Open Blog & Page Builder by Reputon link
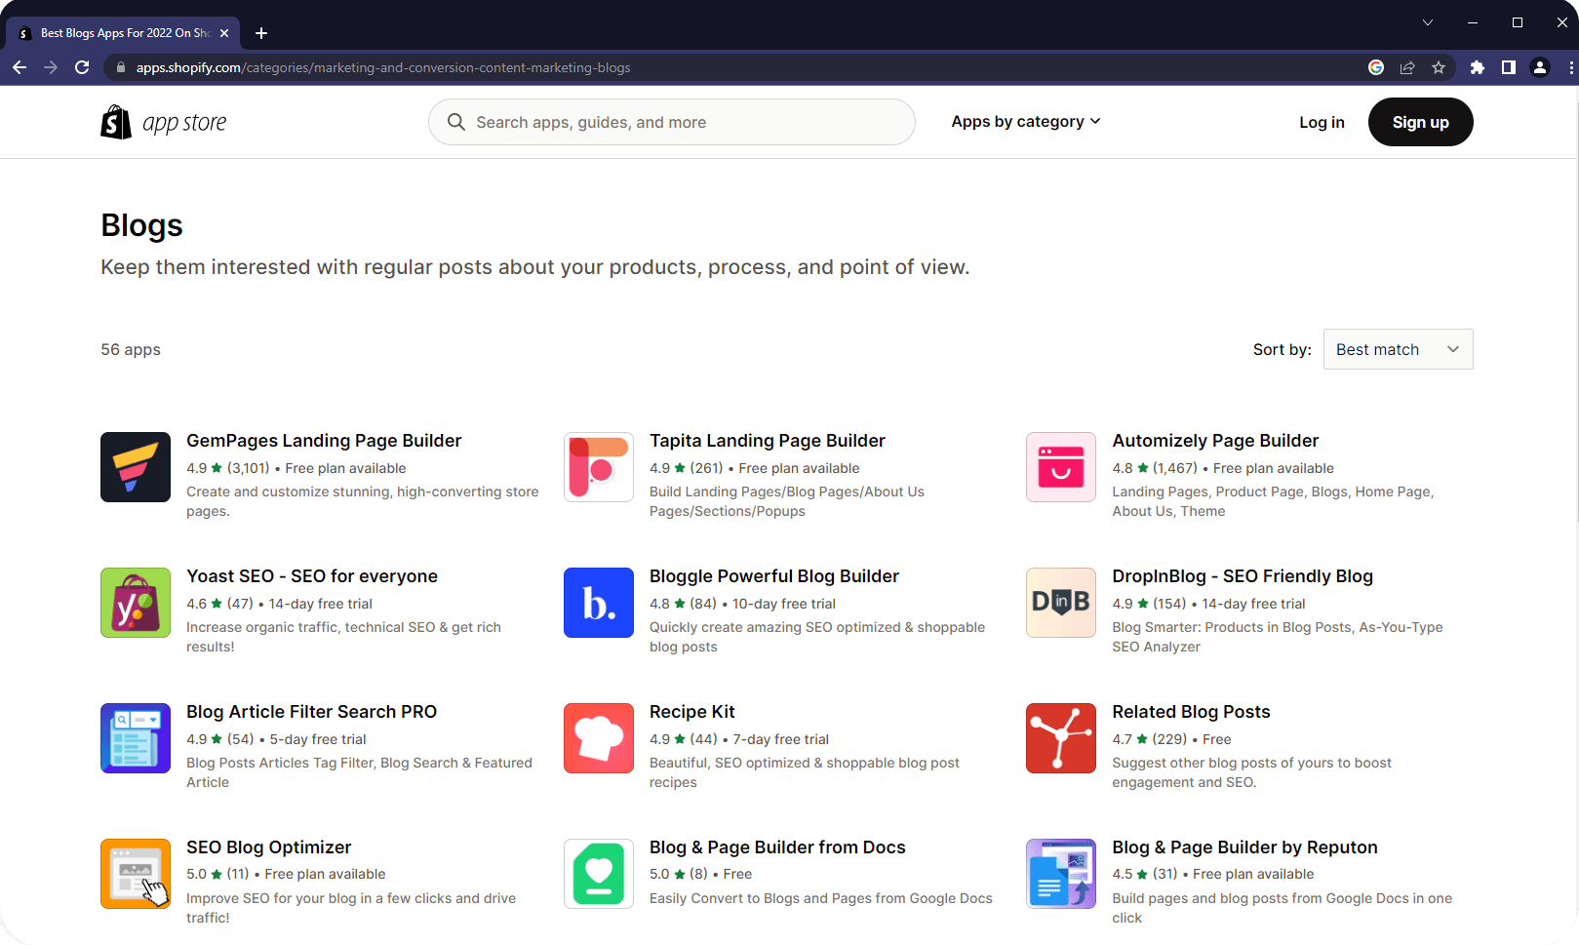This screenshot has height=945, width=1579. pyautogui.click(x=1245, y=847)
